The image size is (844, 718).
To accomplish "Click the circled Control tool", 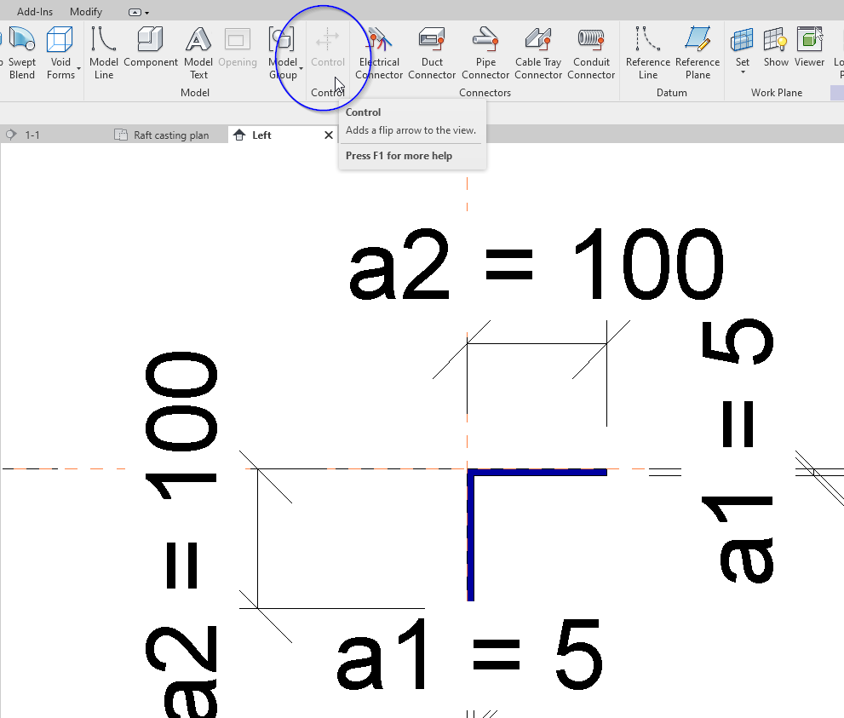I will (x=327, y=47).
